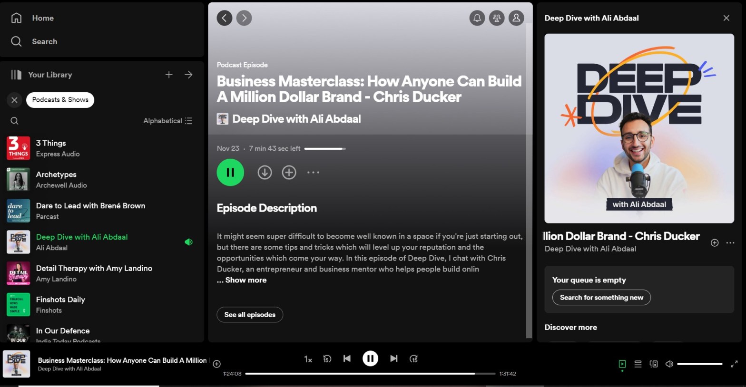This screenshot has height=387, width=746.
Task: Open the notifications bell icon
Action: pyautogui.click(x=477, y=18)
